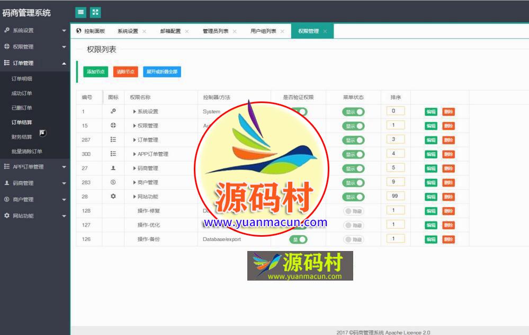Screen dimensions: 529x335
Task: Expand the 系统设置 tree node in table
Action: click(135, 111)
